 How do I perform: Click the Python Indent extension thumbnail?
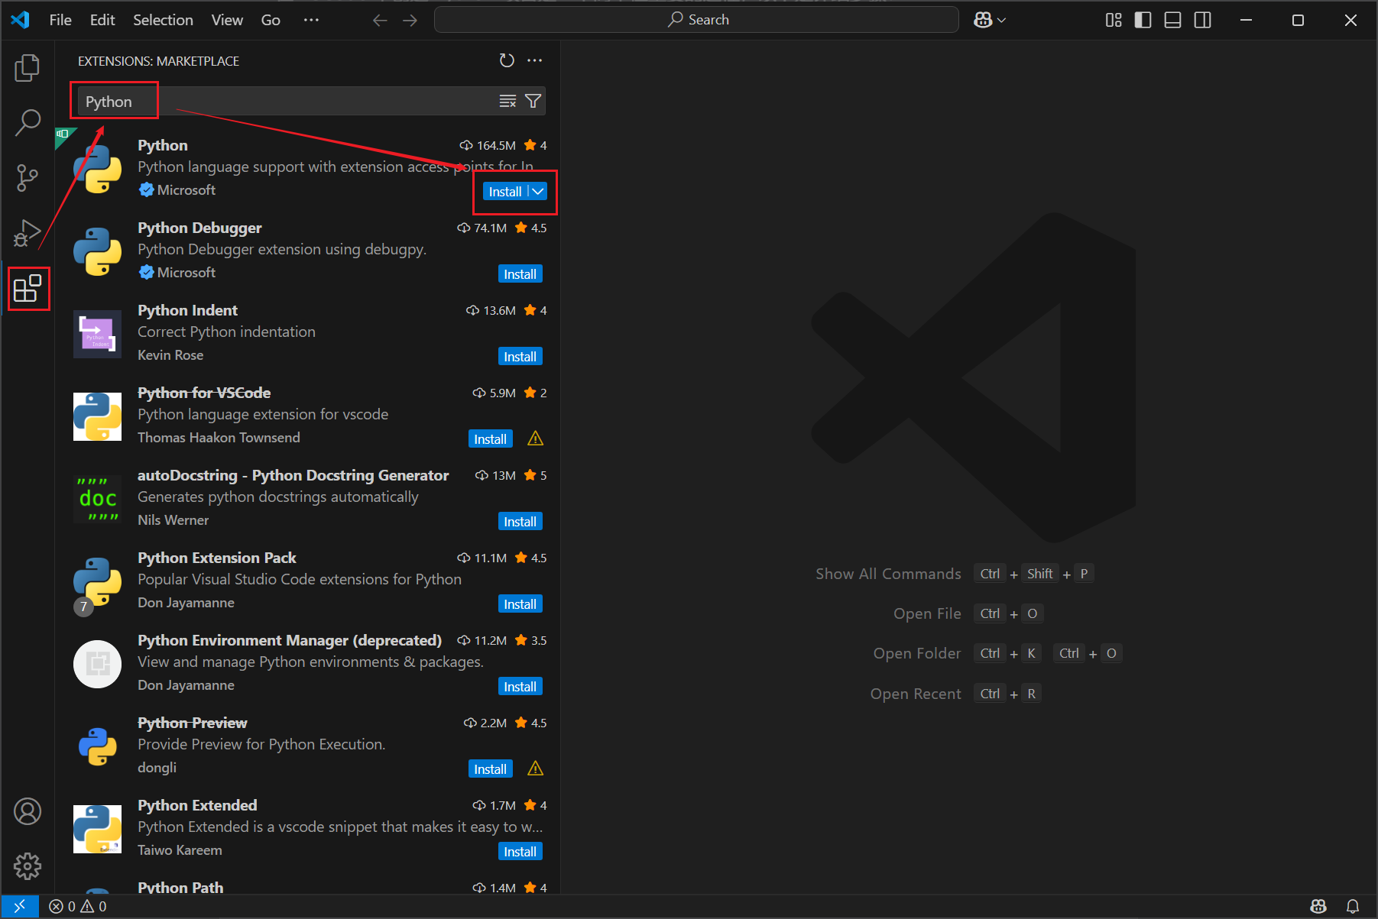click(x=97, y=334)
